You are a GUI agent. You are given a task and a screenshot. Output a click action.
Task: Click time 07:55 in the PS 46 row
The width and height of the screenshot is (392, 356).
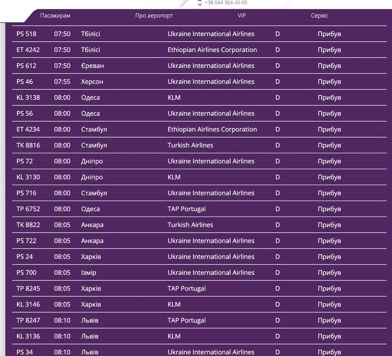click(62, 82)
